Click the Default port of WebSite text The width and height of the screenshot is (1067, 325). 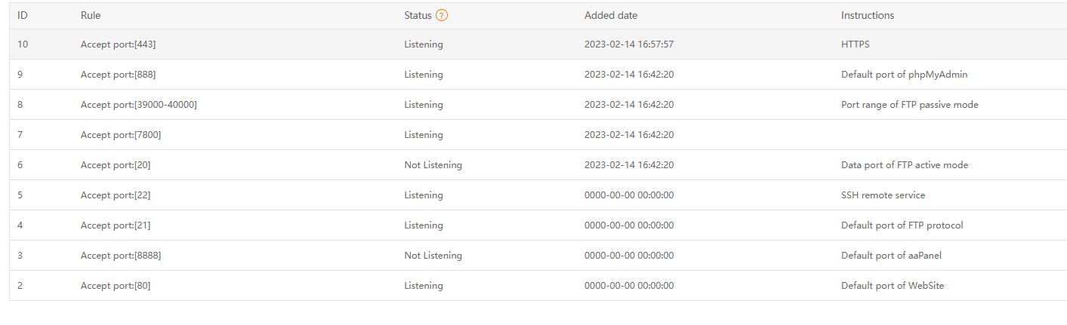pos(893,286)
